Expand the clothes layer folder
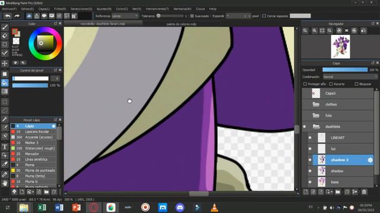 tap(316, 104)
